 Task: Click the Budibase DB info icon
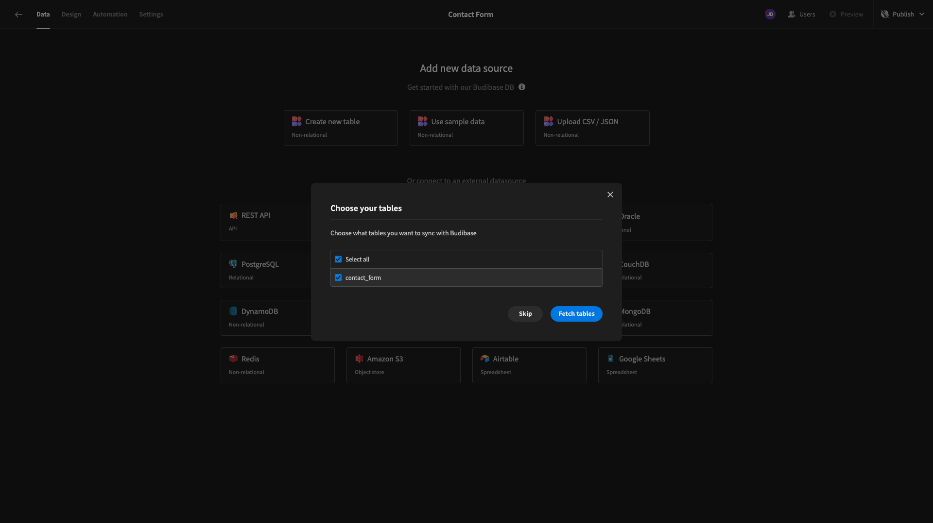pos(522,87)
